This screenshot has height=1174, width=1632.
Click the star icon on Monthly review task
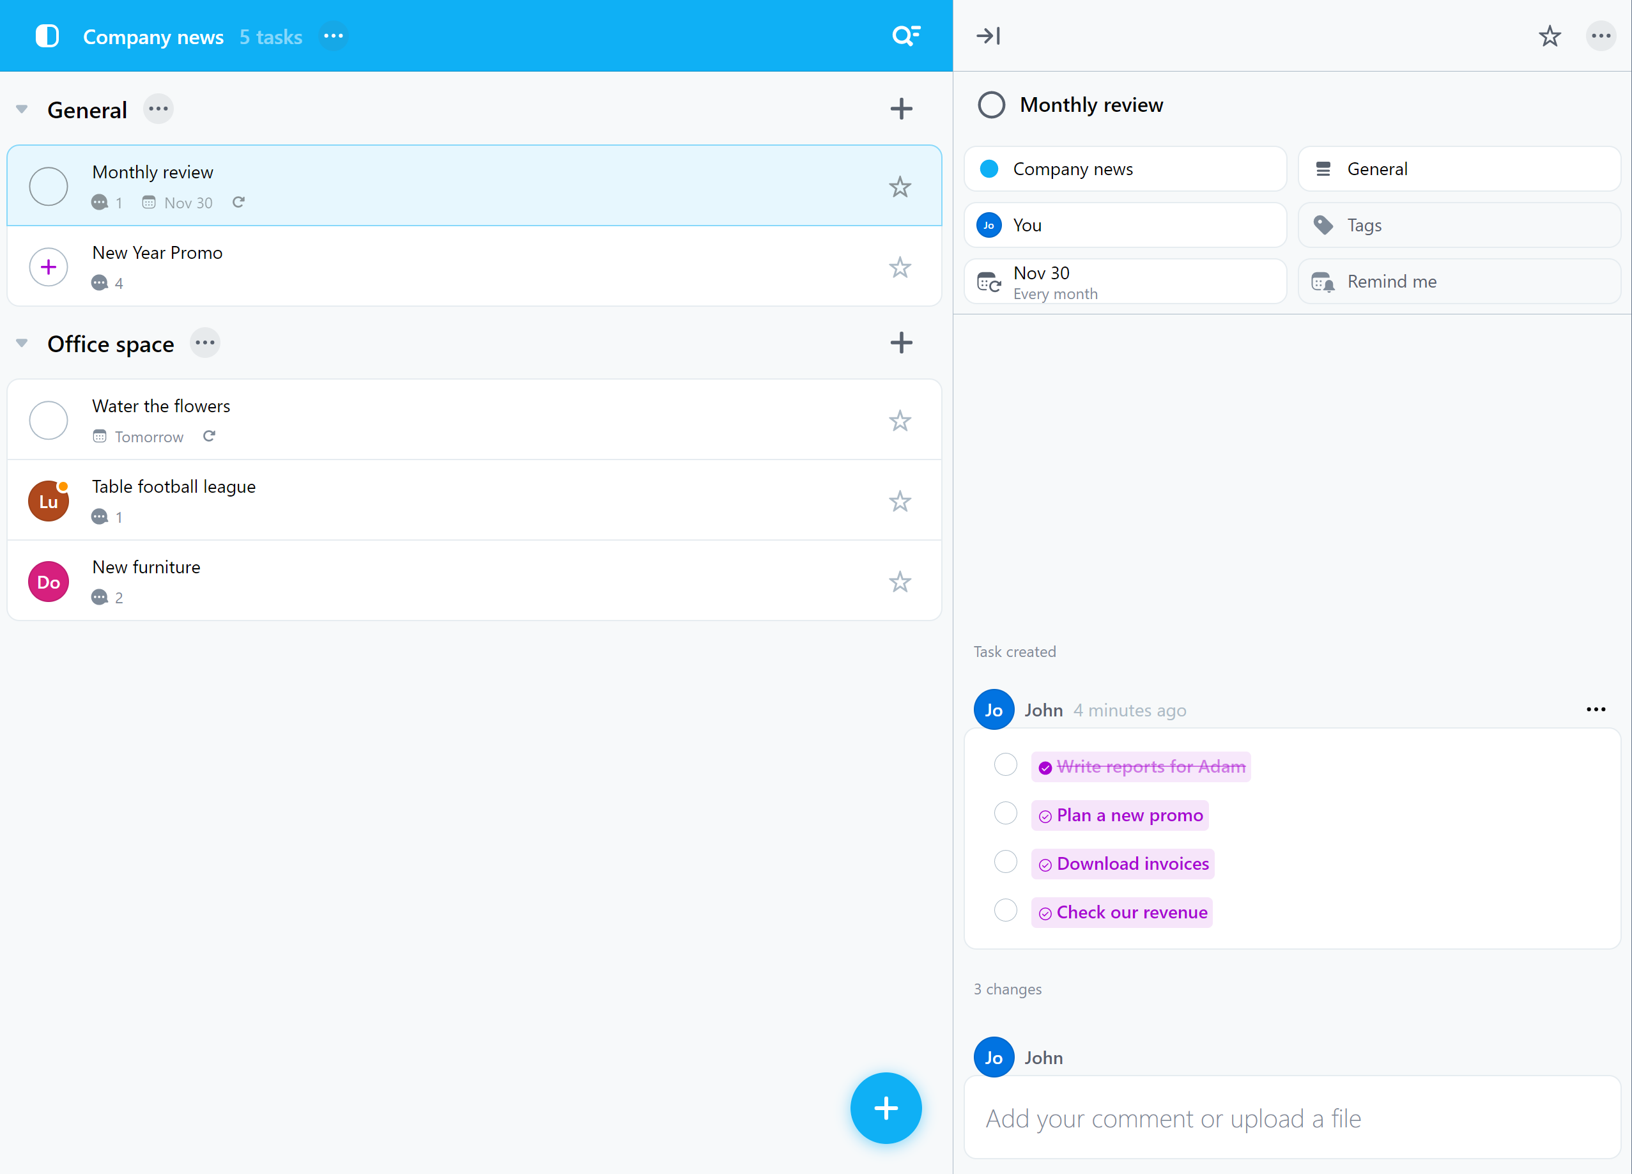(x=901, y=187)
